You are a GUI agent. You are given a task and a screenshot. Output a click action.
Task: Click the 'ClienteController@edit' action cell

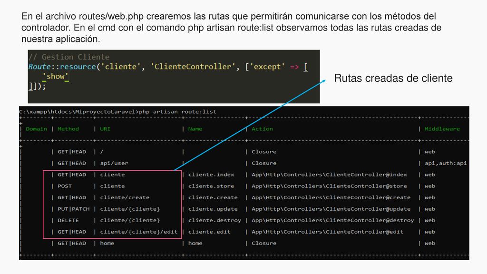tap(327, 232)
